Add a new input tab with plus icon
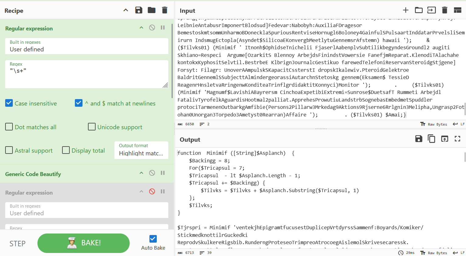This screenshot has width=466, height=256. tap(406, 10)
